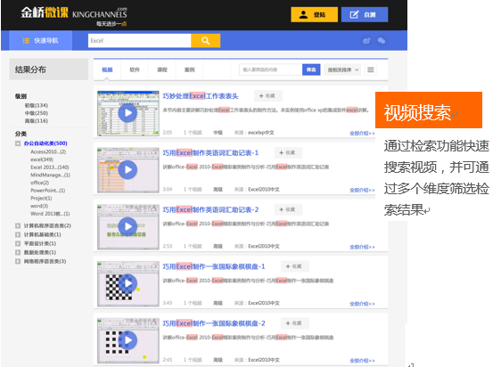Image resolution: width=501 pixels, height=367 pixels.
Task: Add 国际象棋棋盘-2 to favorites
Action: click(294, 323)
